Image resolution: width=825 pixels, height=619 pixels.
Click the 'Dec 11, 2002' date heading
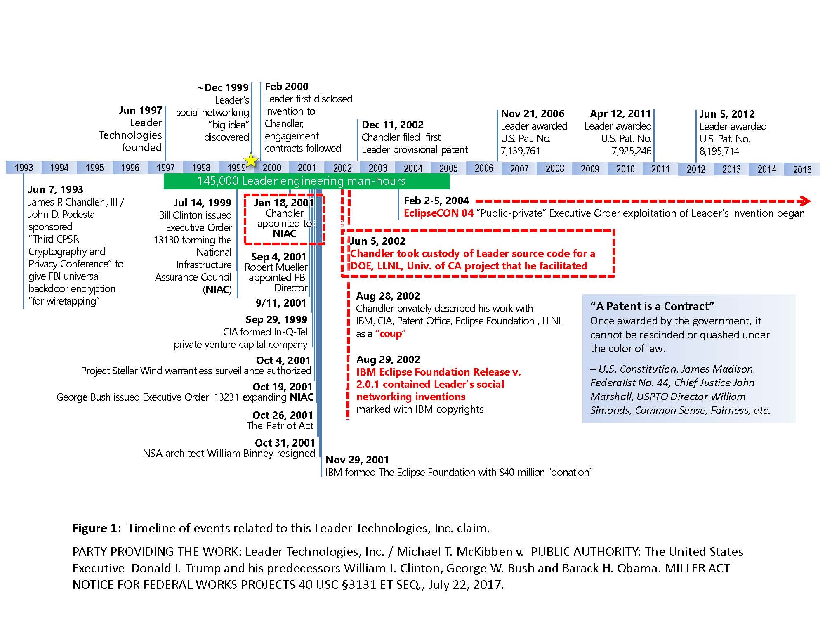[393, 125]
